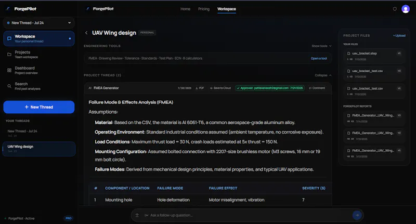This screenshot has width=416, height=224.
Task: Click 'Failure Mode & Effects Analysis (FMEA)' heading
Action: 131,102
